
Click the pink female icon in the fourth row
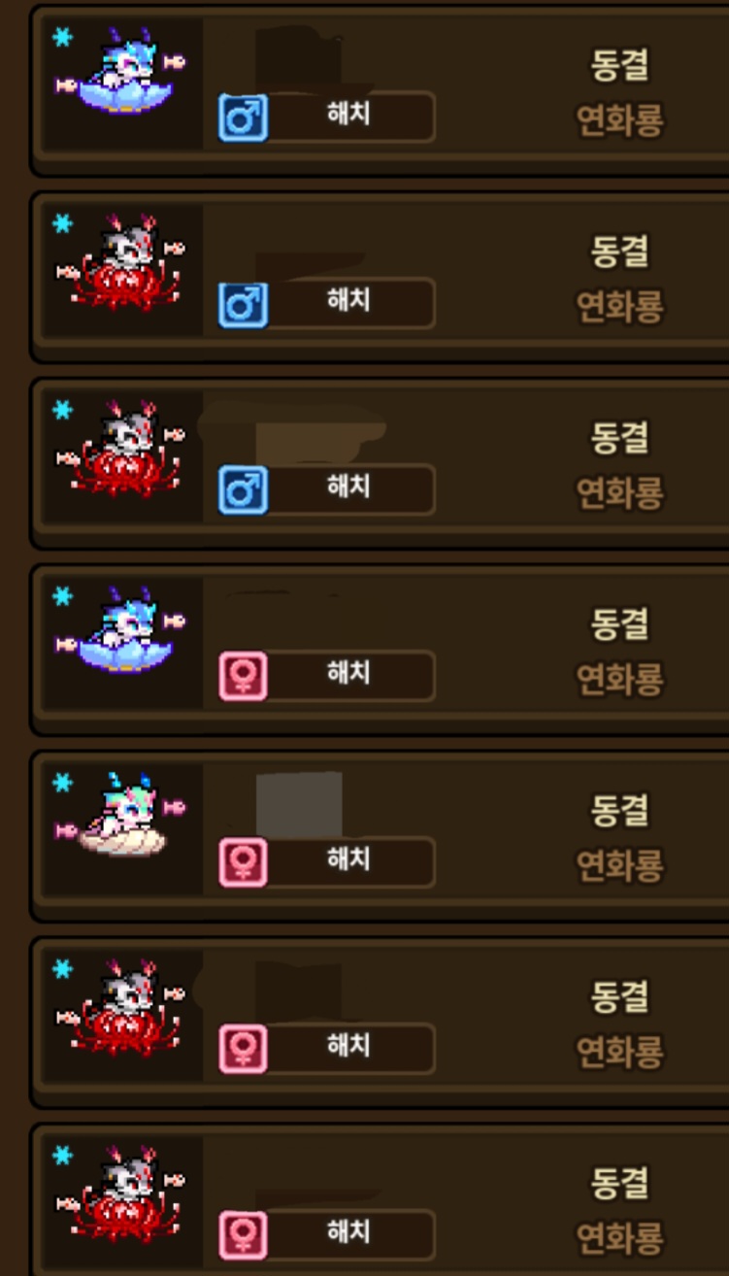click(243, 676)
